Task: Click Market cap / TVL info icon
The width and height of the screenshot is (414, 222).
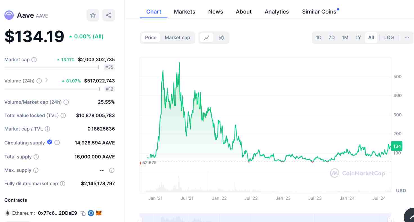Action: [x=48, y=129]
